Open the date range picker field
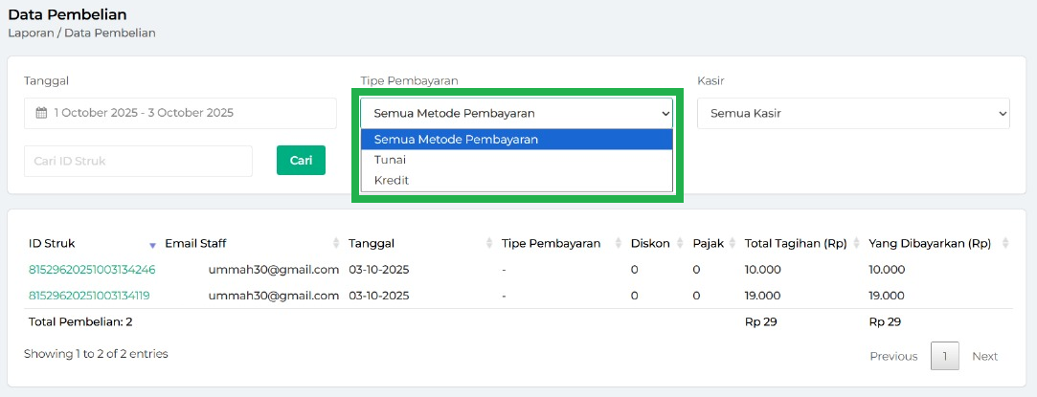Viewport: 1037px width, 397px height. (x=180, y=113)
